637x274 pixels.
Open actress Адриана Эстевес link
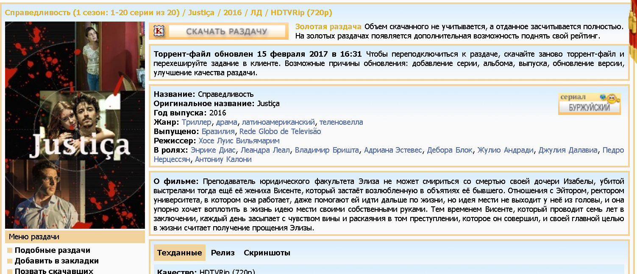click(x=393, y=150)
